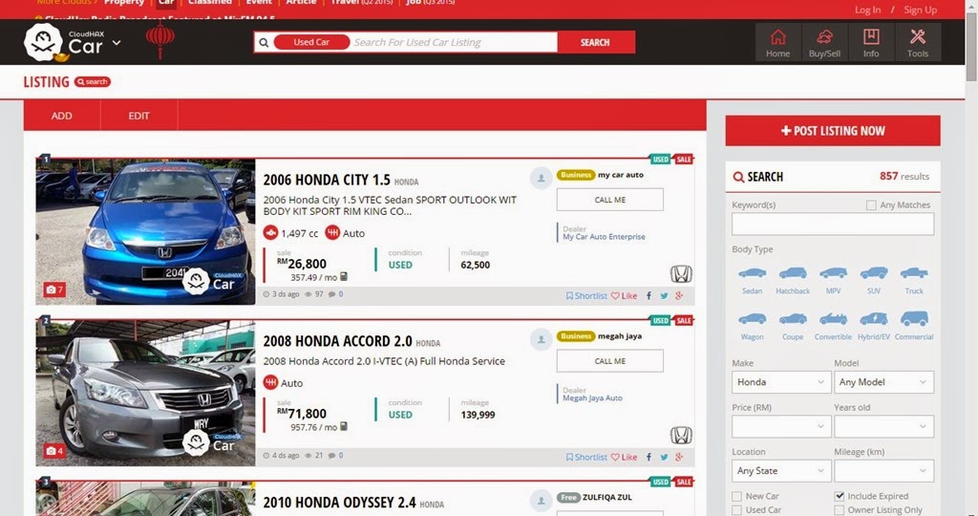Click Honda brand logo on City listing
This screenshot has height=516, width=978.
pos(681,274)
